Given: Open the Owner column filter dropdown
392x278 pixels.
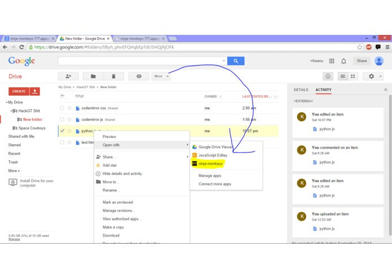Looking at the screenshot, I should [220, 97].
